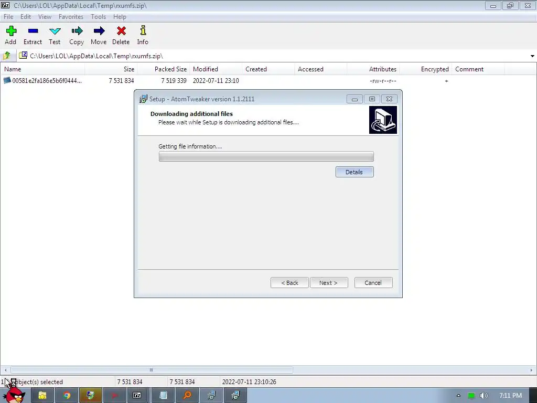Click the 7z icon in the main window title bar
Viewport: 537px width, 403px height.
click(x=5, y=5)
